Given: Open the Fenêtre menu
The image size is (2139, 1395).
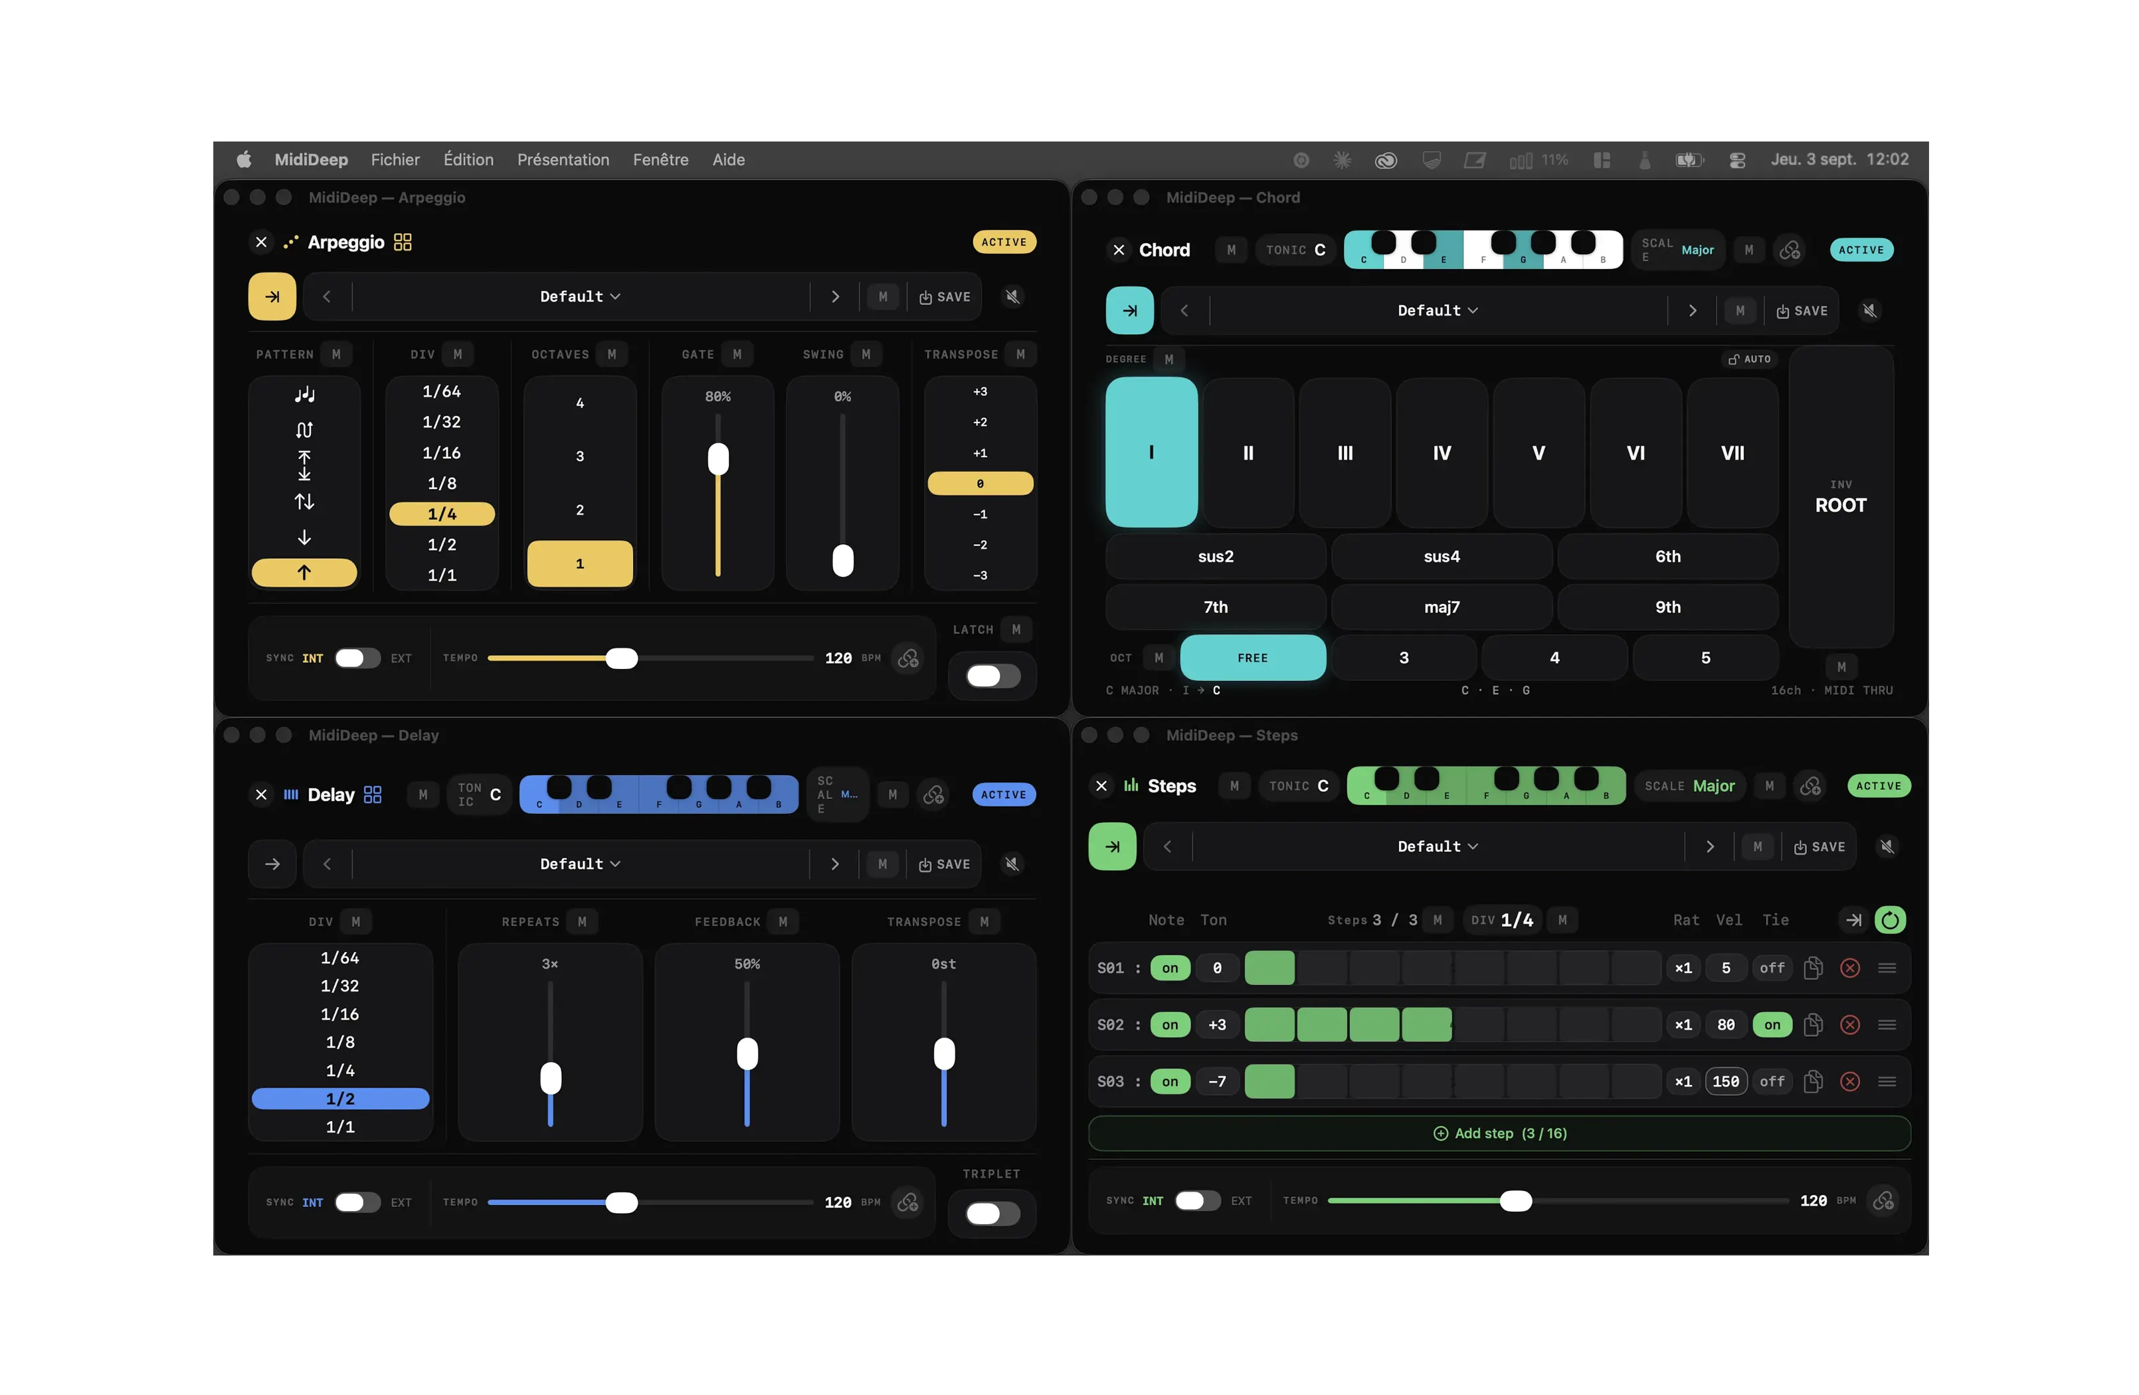Looking at the screenshot, I should pyautogui.click(x=660, y=160).
